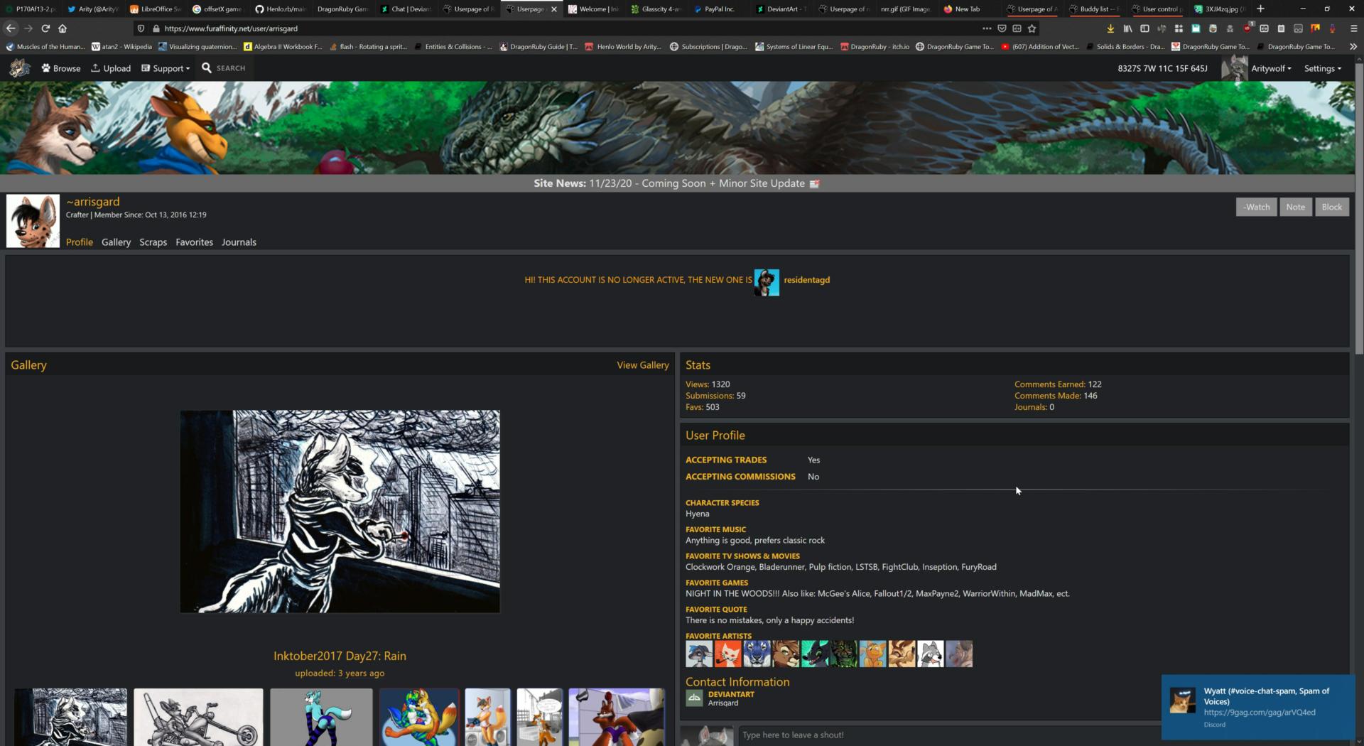Open the View Gallery link

click(x=642, y=365)
